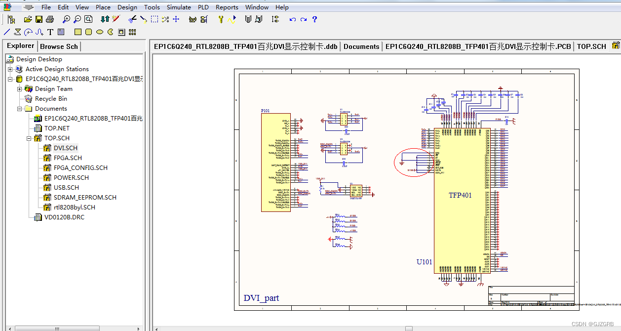Collapse the TOP.SCH hierarchy node
Viewport: 621px width, 331px height.
[29, 138]
